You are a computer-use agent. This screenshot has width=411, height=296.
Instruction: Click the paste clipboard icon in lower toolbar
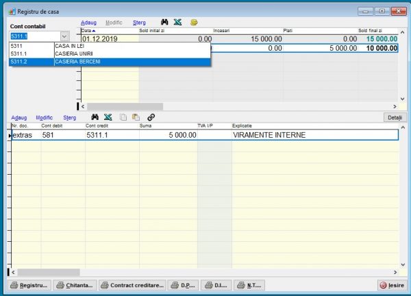(x=136, y=117)
